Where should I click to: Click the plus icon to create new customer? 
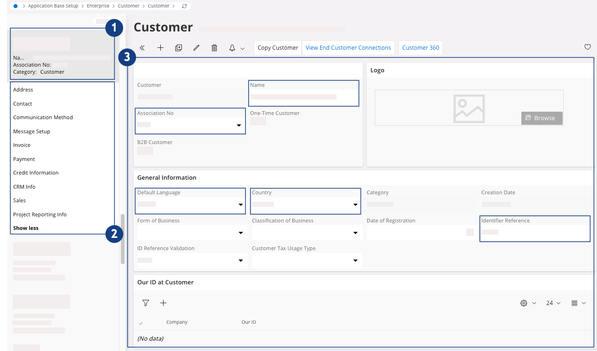click(160, 48)
